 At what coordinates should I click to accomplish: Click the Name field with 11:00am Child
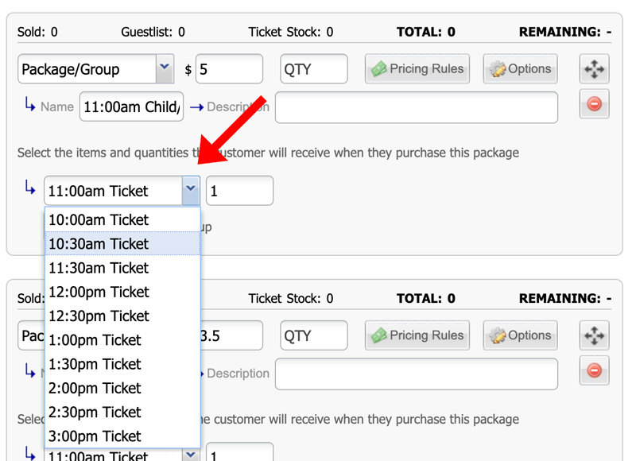[x=131, y=107]
